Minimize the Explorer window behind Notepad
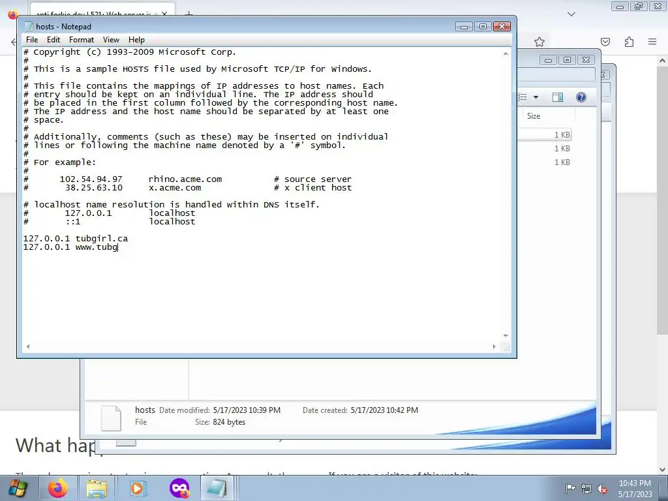The image size is (668, 501). 548,59
